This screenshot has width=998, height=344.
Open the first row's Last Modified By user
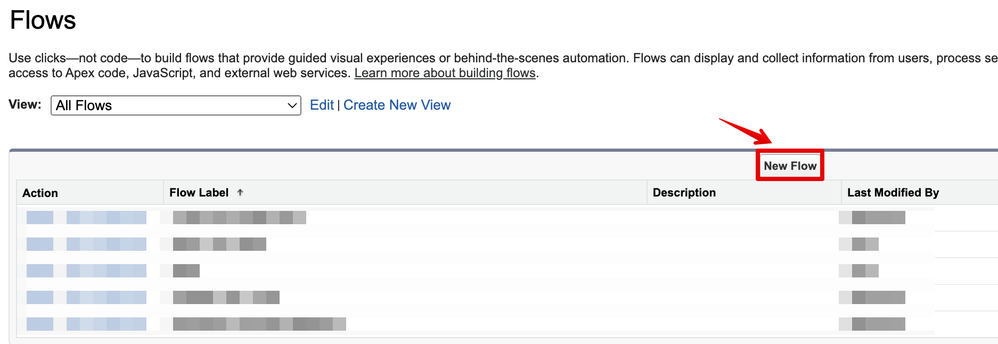878,218
